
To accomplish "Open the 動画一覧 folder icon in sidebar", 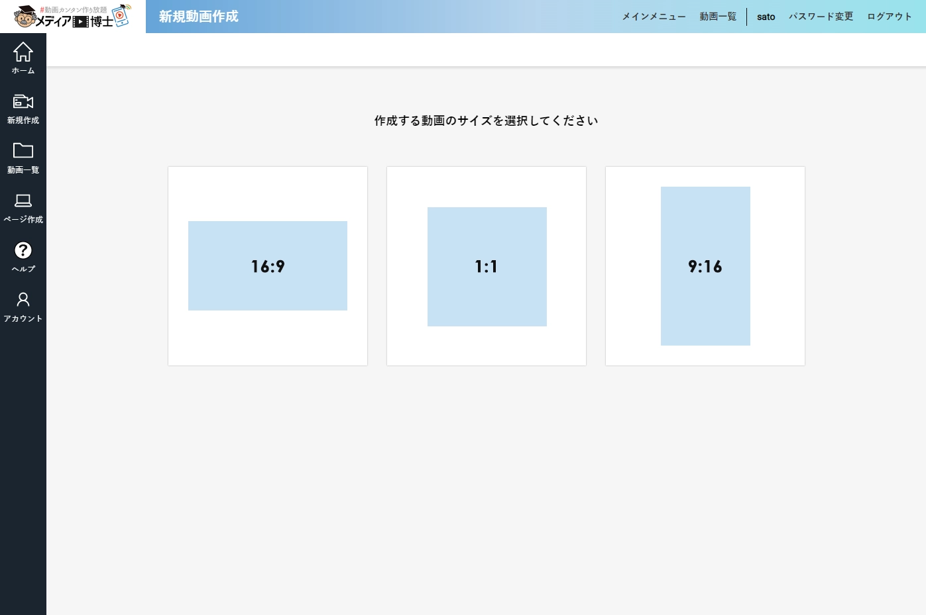I will [x=23, y=151].
